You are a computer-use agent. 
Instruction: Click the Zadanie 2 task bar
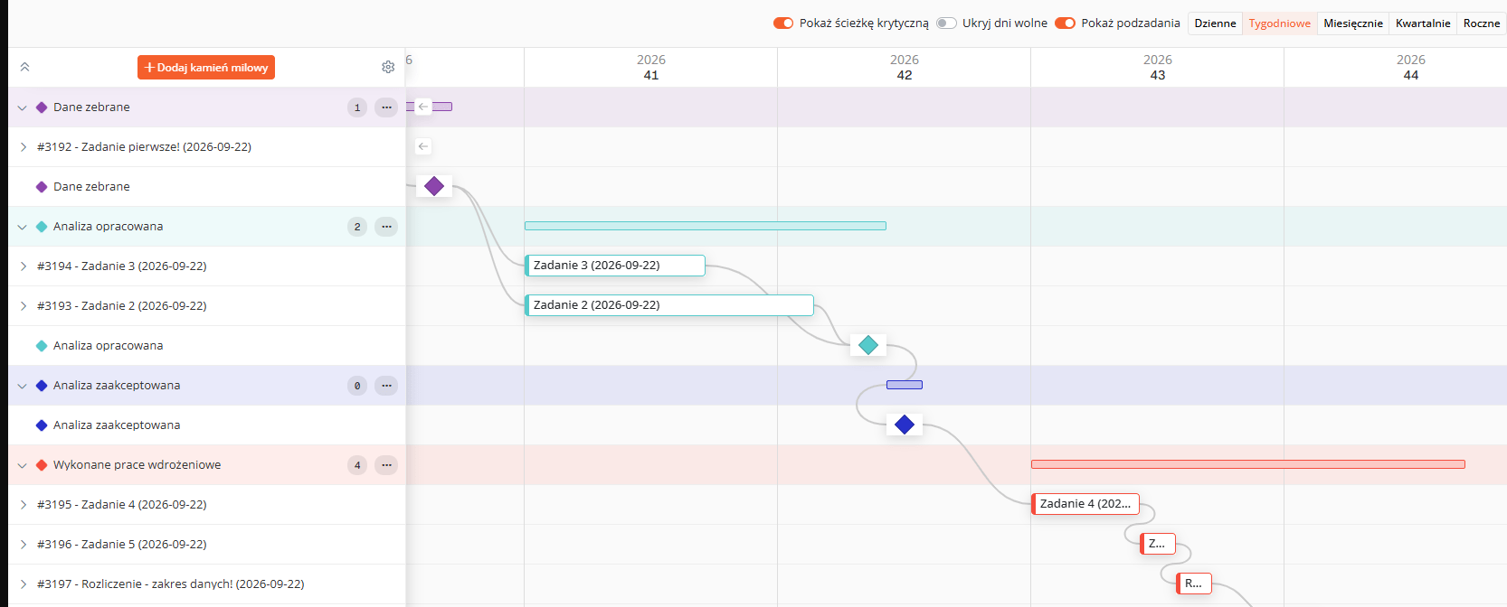pos(669,305)
